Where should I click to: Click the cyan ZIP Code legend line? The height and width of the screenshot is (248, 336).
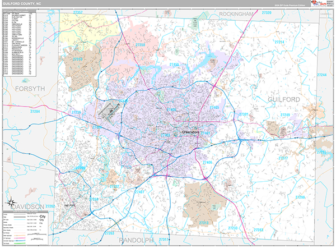coord(20,219)
